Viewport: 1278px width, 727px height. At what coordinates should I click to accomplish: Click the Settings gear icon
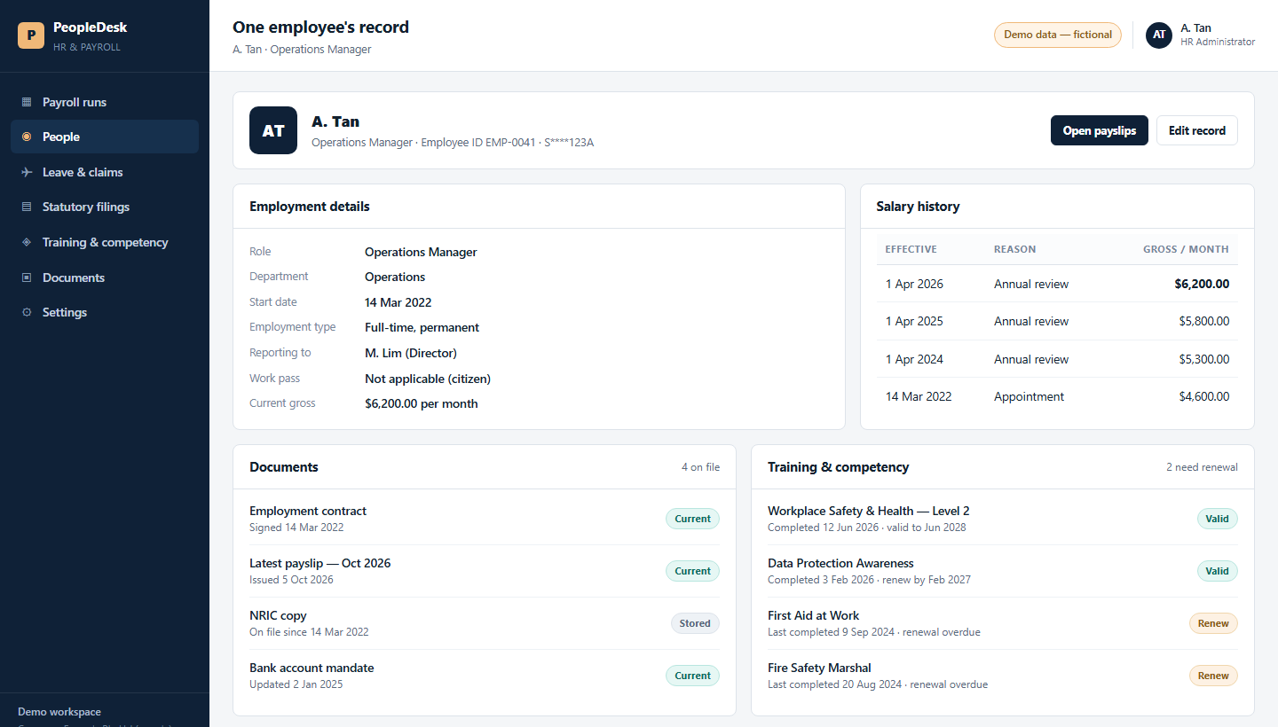(x=27, y=312)
